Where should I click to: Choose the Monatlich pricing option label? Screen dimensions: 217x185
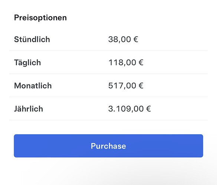coord(33,86)
